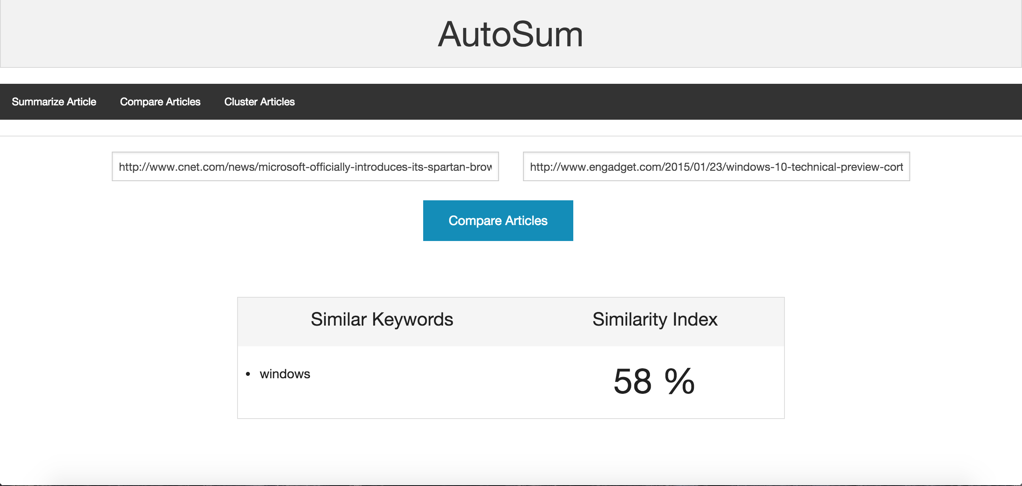Click the AutoSum page title
This screenshot has width=1022, height=486.
point(510,34)
